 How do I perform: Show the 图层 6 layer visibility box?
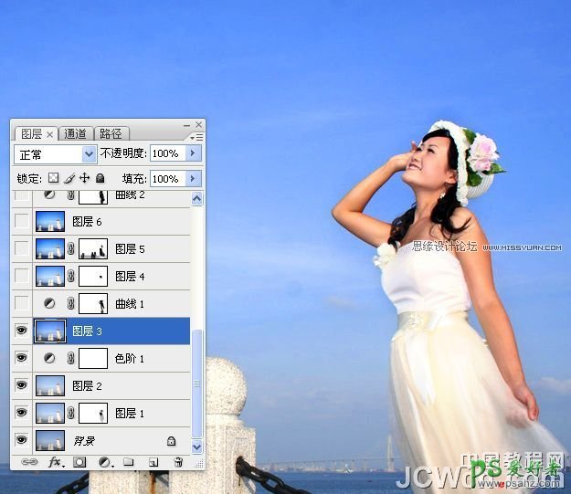tap(22, 221)
